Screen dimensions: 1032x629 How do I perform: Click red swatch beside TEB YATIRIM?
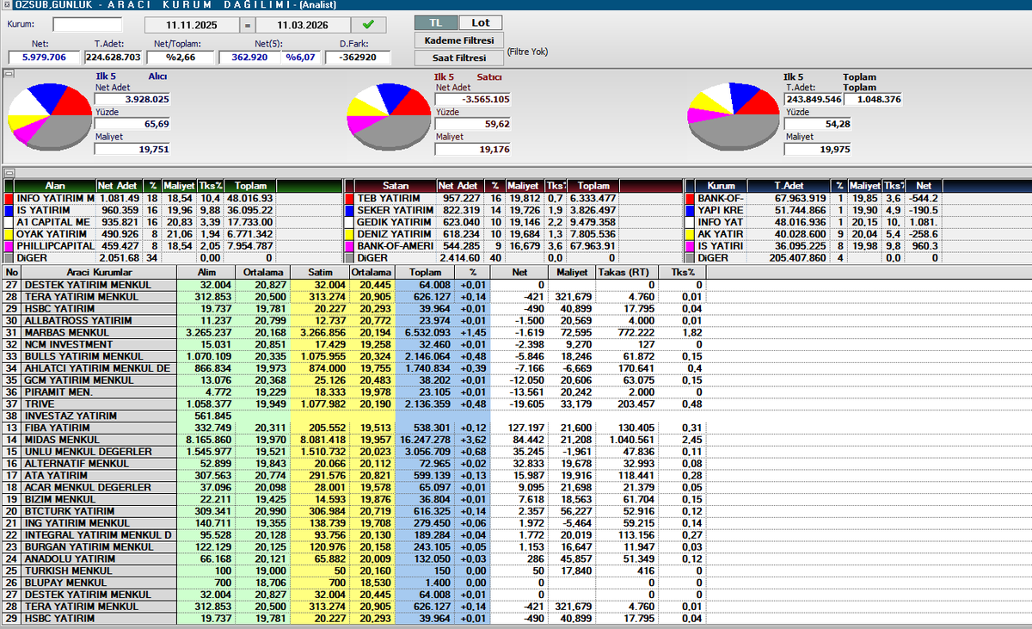pos(349,198)
